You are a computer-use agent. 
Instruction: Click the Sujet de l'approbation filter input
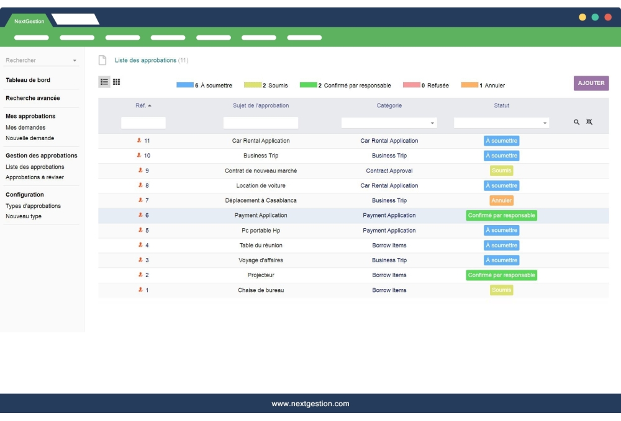[260, 122]
